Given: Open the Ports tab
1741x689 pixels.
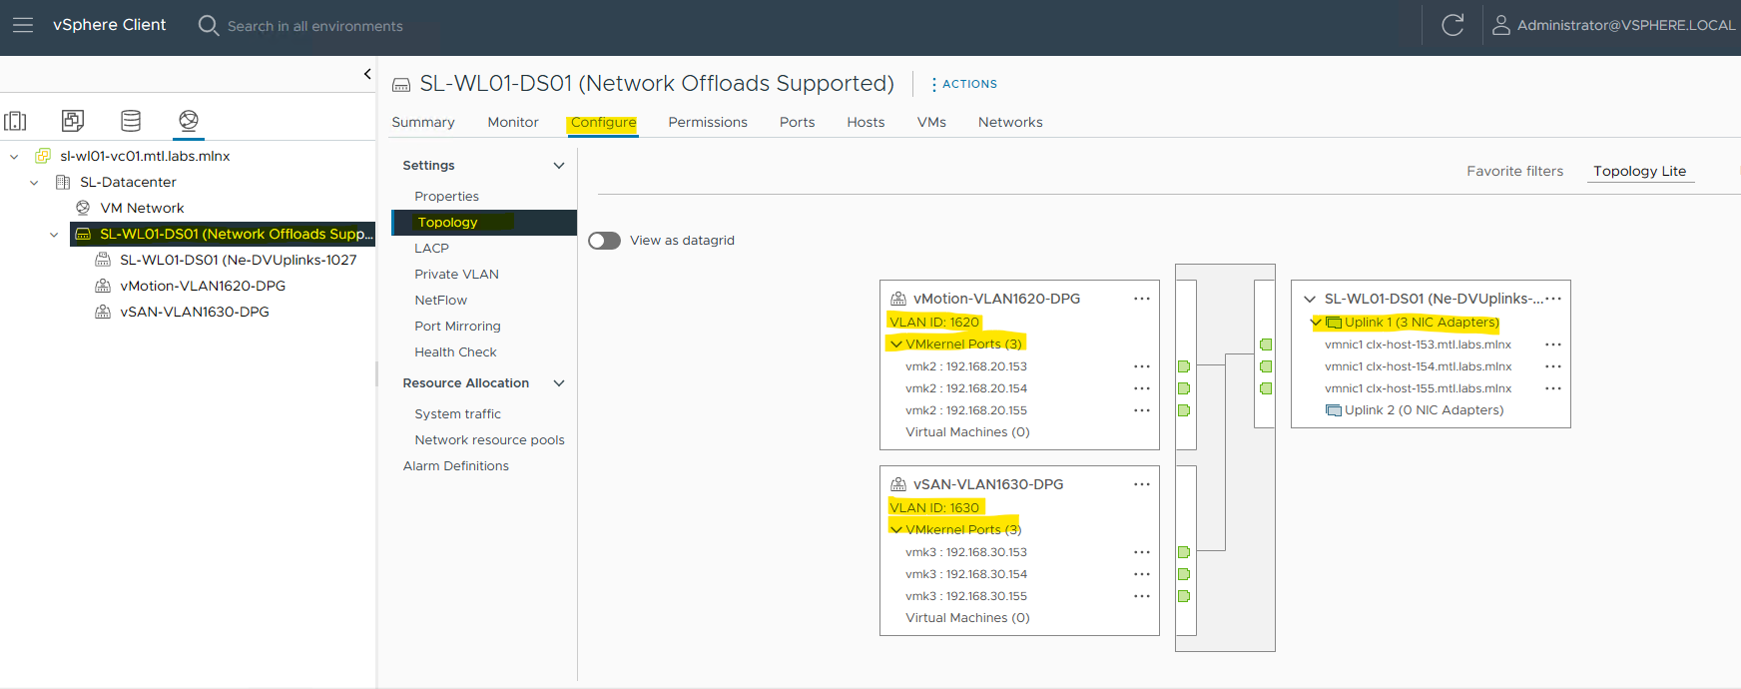Looking at the screenshot, I should click(797, 122).
